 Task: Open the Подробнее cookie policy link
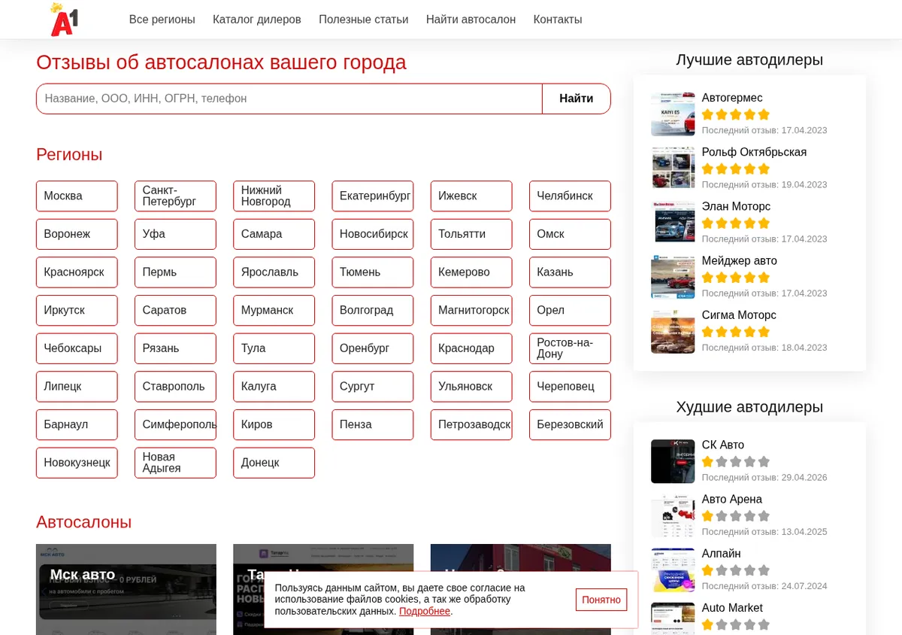[x=425, y=611]
